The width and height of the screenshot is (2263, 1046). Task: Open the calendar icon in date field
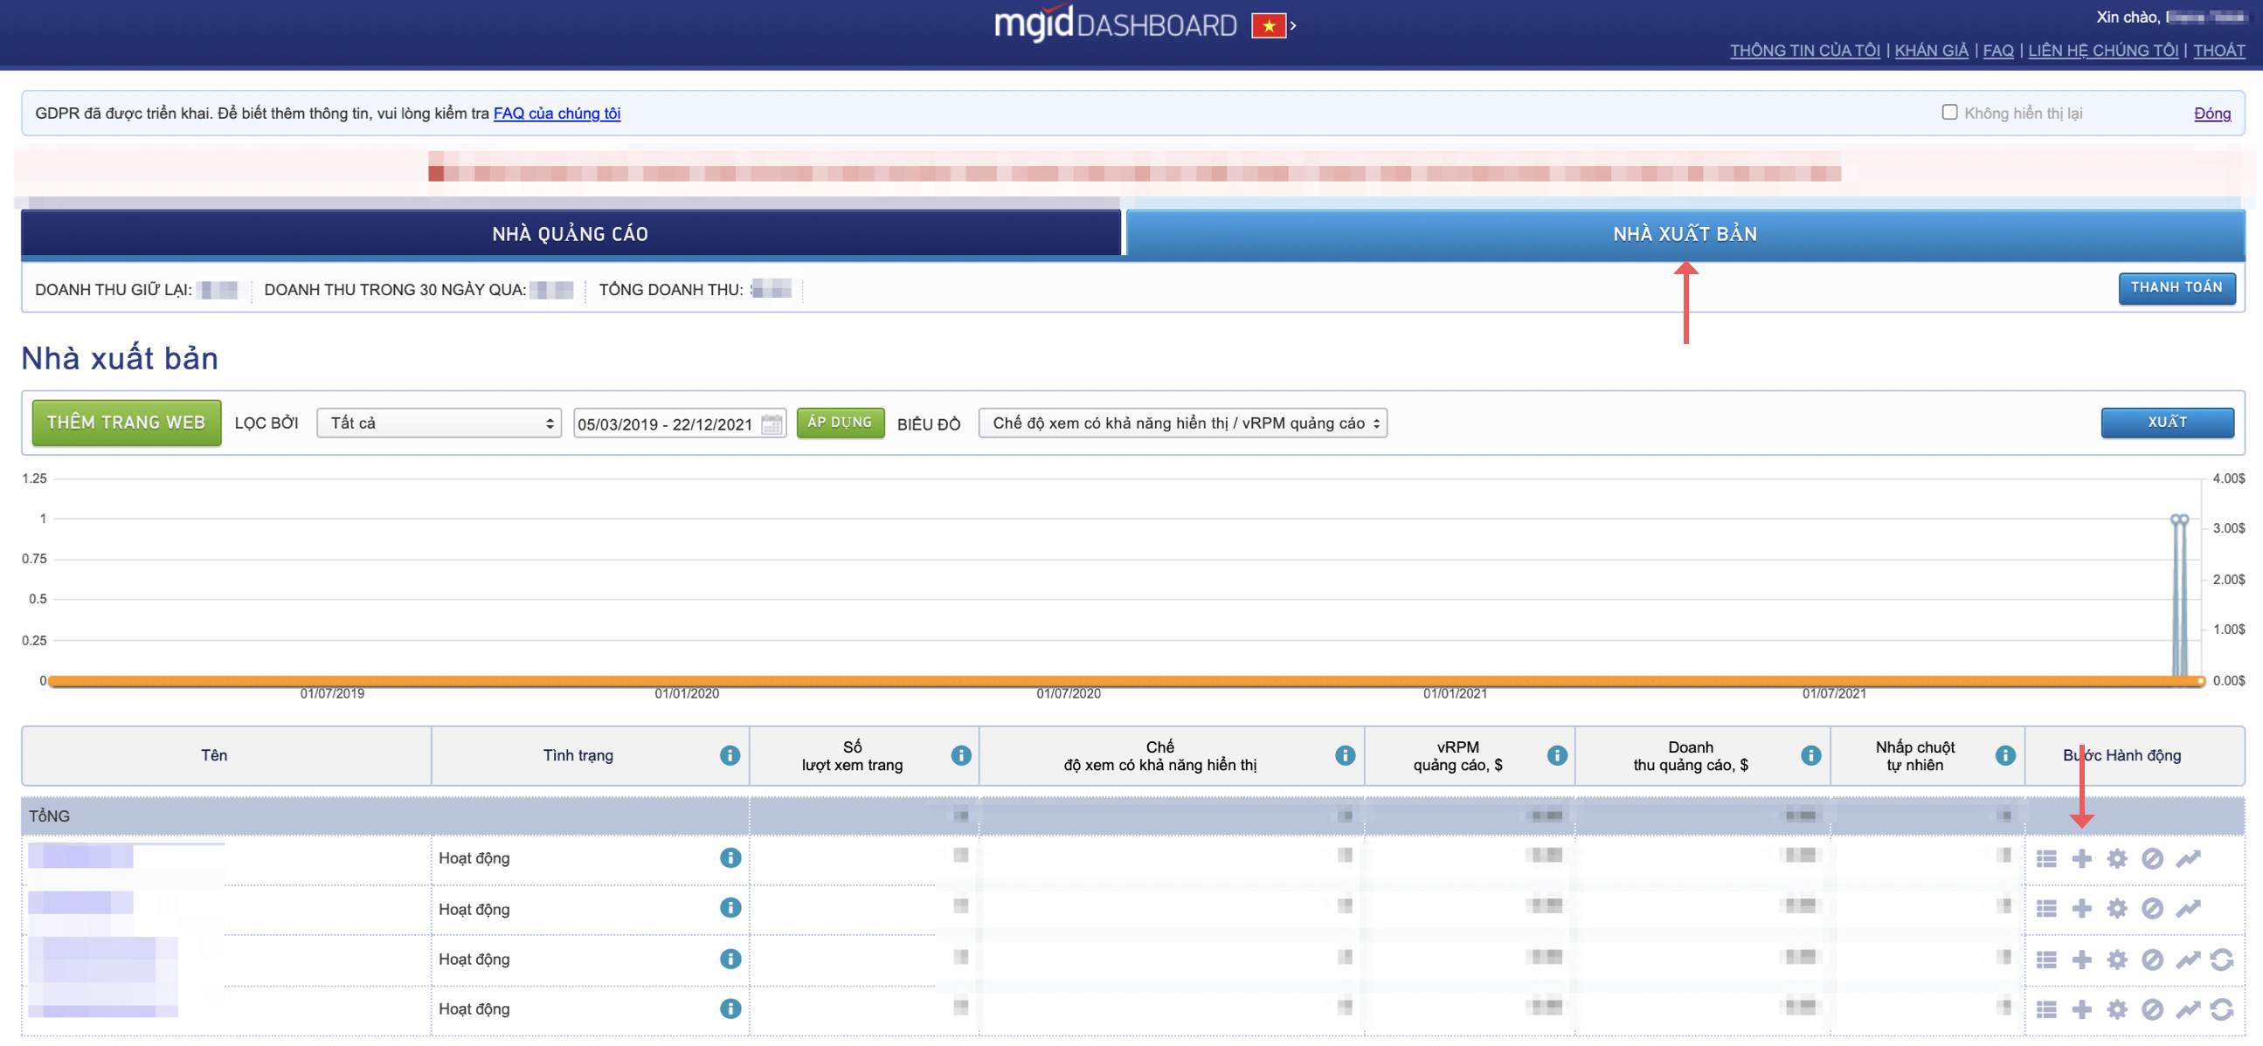point(772,423)
